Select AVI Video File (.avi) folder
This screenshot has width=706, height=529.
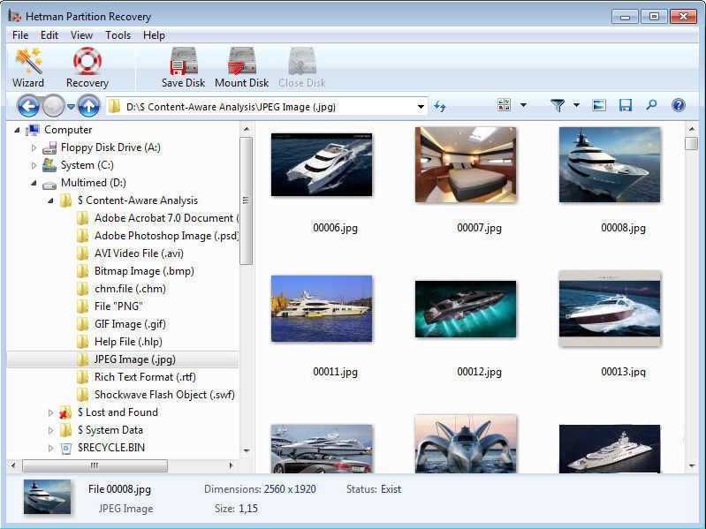pos(130,253)
